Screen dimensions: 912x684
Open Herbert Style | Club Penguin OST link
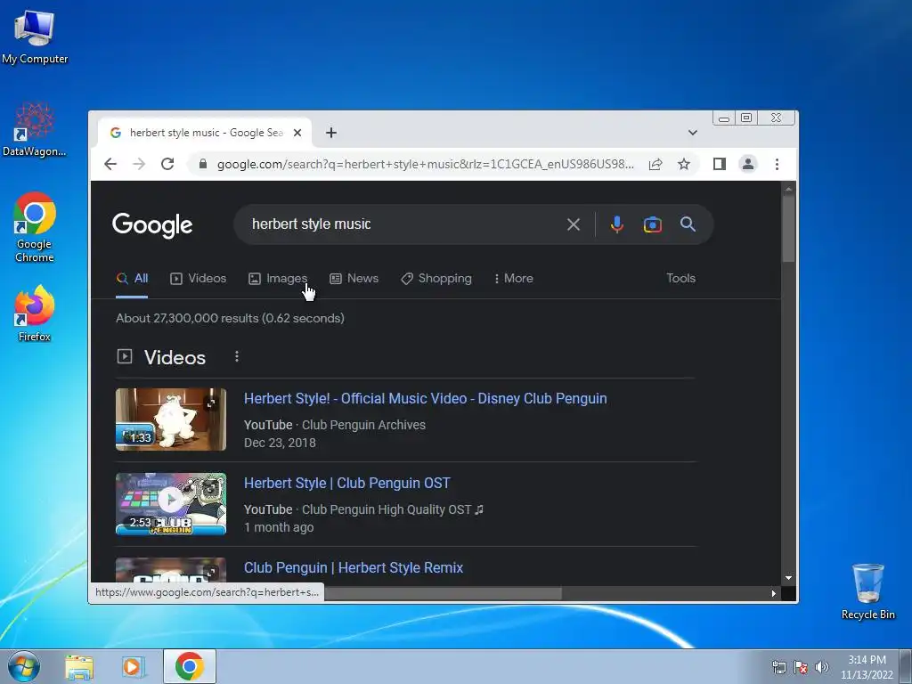click(347, 483)
